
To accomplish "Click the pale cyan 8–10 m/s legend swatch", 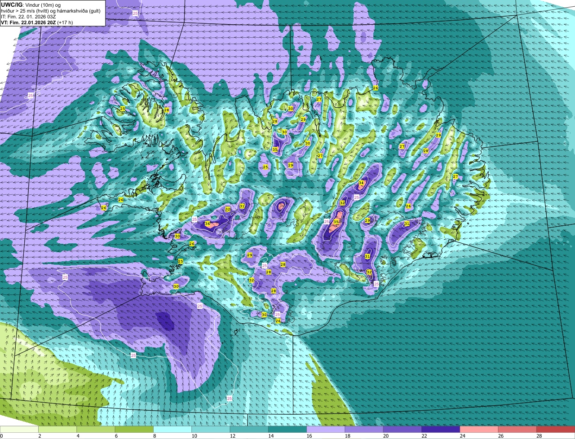I will tap(173, 429).
